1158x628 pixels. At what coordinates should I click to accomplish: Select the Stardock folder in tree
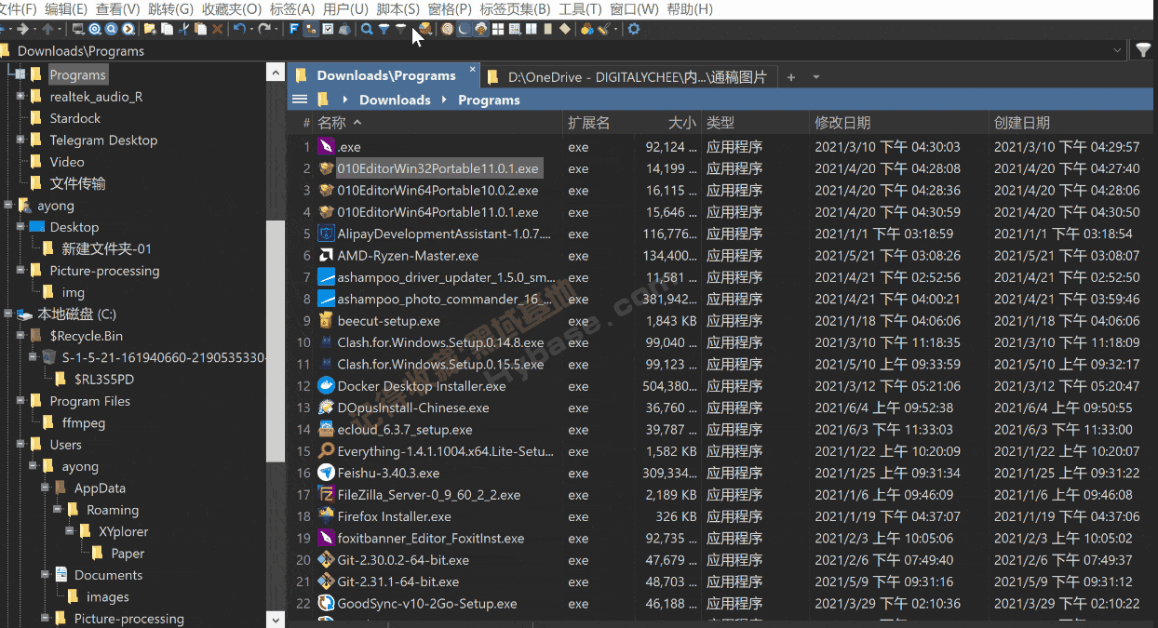point(75,118)
